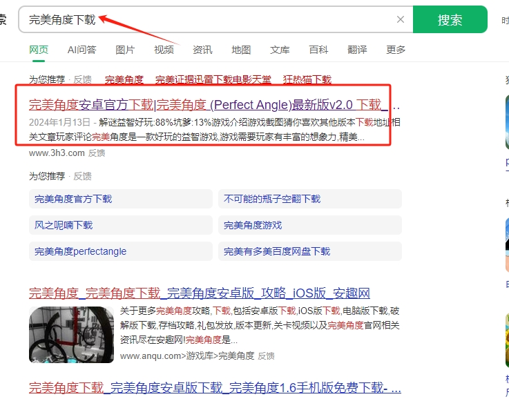
Task: Click 反馈 after the anqu.com breadcrumb
Action: pyautogui.click(x=266, y=356)
